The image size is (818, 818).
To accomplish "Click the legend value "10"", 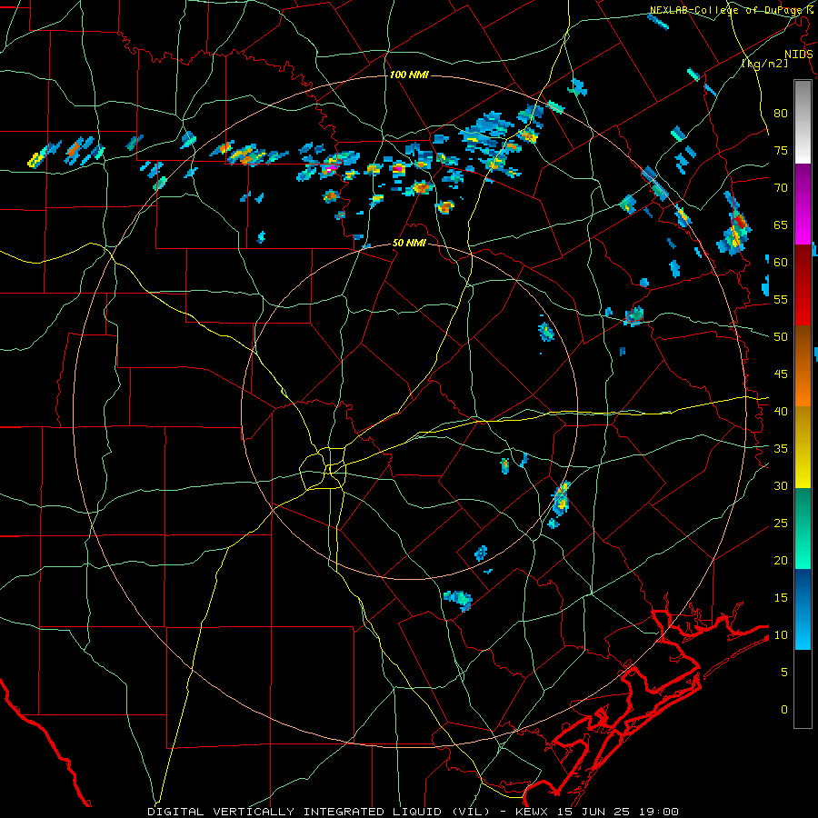I will point(781,635).
